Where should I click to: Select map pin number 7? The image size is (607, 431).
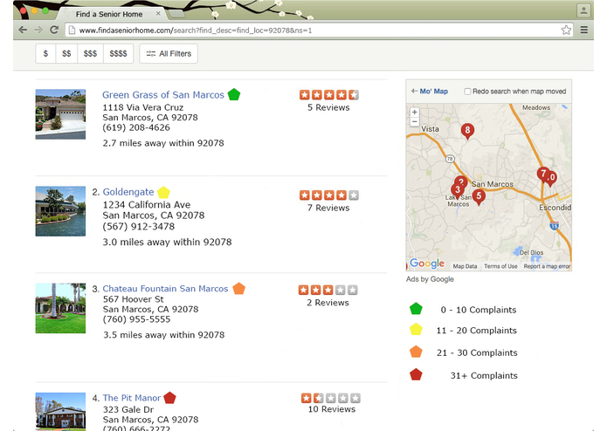point(542,174)
